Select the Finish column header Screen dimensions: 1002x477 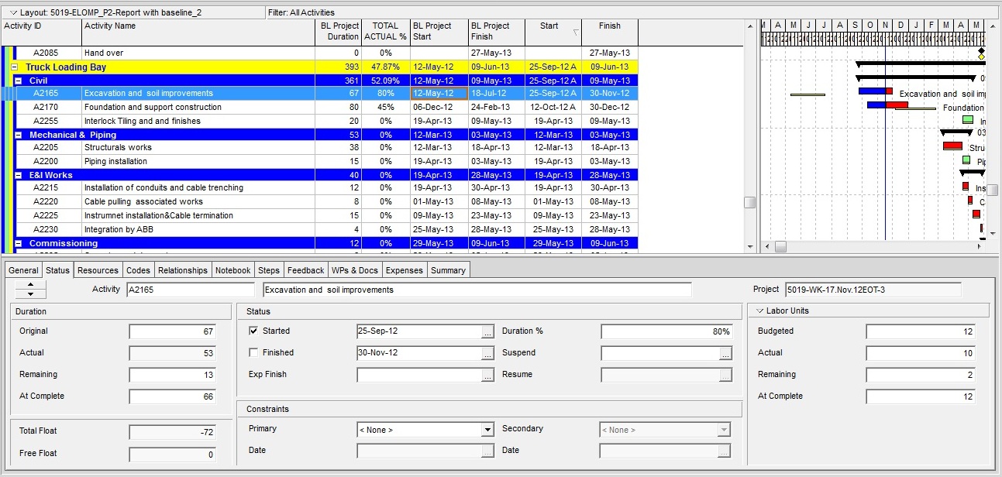click(609, 32)
